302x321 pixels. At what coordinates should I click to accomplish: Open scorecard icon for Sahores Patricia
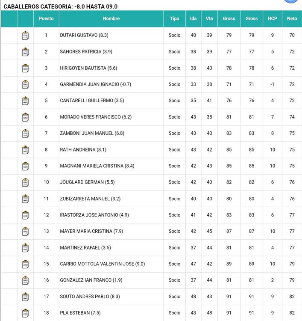tap(25, 52)
